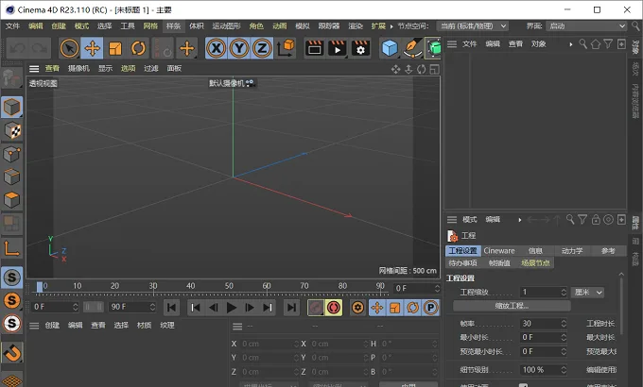Select the Move tool in top toolbar
Screen dimensions: 643x387
93,48
